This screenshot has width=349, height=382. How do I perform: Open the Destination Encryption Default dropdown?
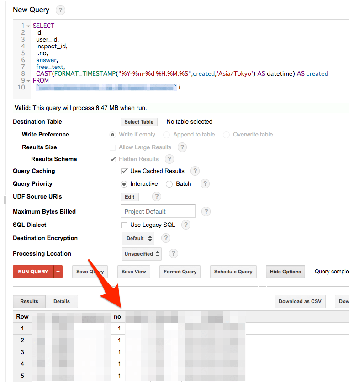[137, 238]
